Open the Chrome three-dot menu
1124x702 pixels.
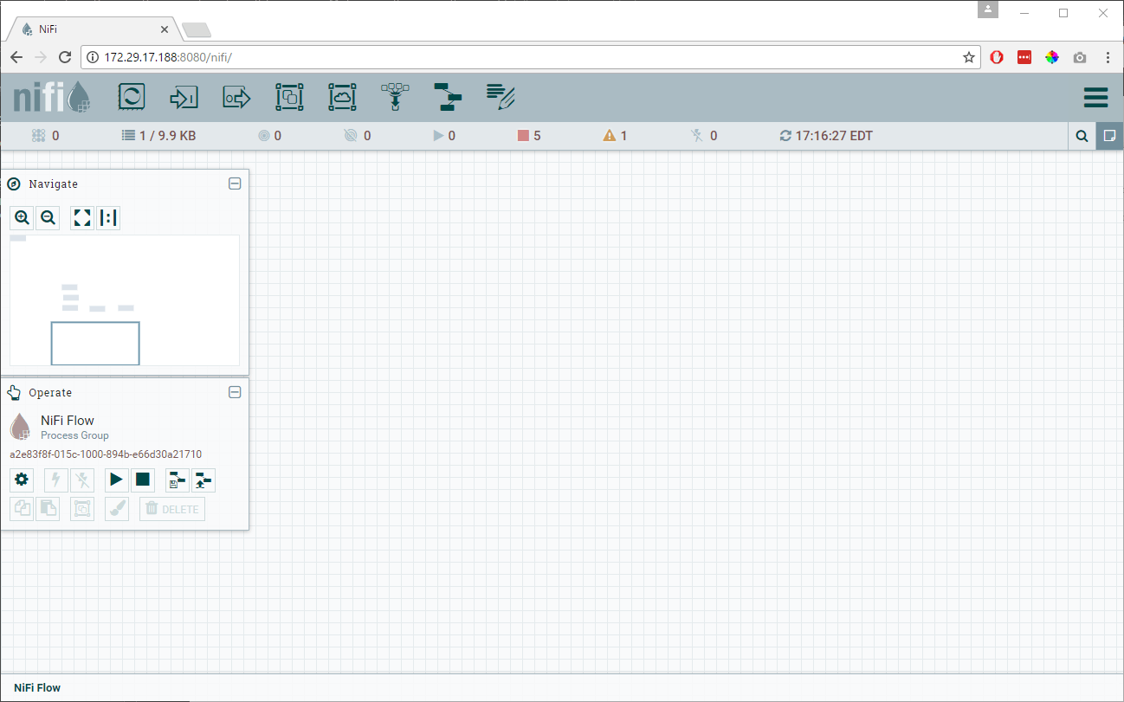1108,57
